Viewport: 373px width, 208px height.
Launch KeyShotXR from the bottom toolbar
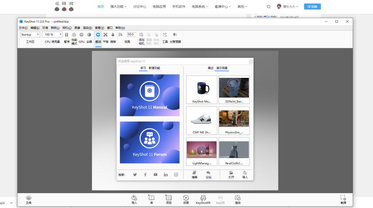click(x=203, y=200)
